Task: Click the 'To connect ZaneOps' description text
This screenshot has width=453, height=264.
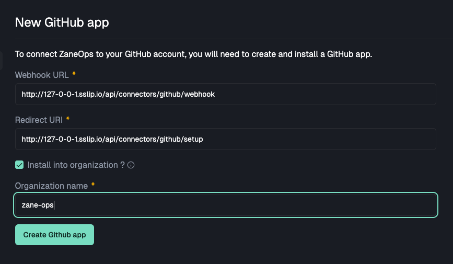Action: [x=193, y=54]
